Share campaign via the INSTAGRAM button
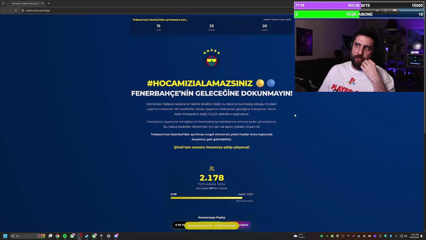Image resolution: width=426 pixels, height=240 pixels. coord(244,225)
